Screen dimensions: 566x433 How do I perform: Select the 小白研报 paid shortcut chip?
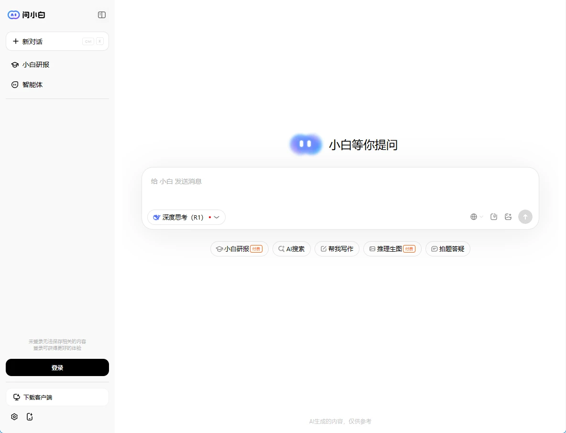coord(239,249)
